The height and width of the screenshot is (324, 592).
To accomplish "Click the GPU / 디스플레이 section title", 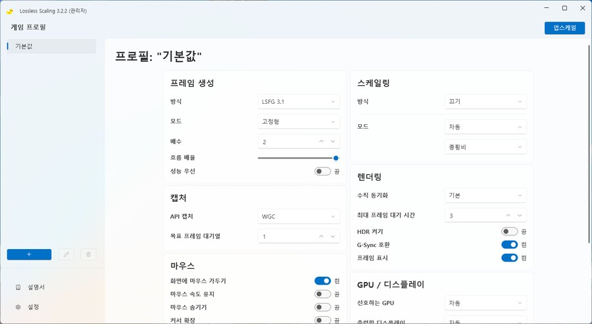I will [391, 285].
